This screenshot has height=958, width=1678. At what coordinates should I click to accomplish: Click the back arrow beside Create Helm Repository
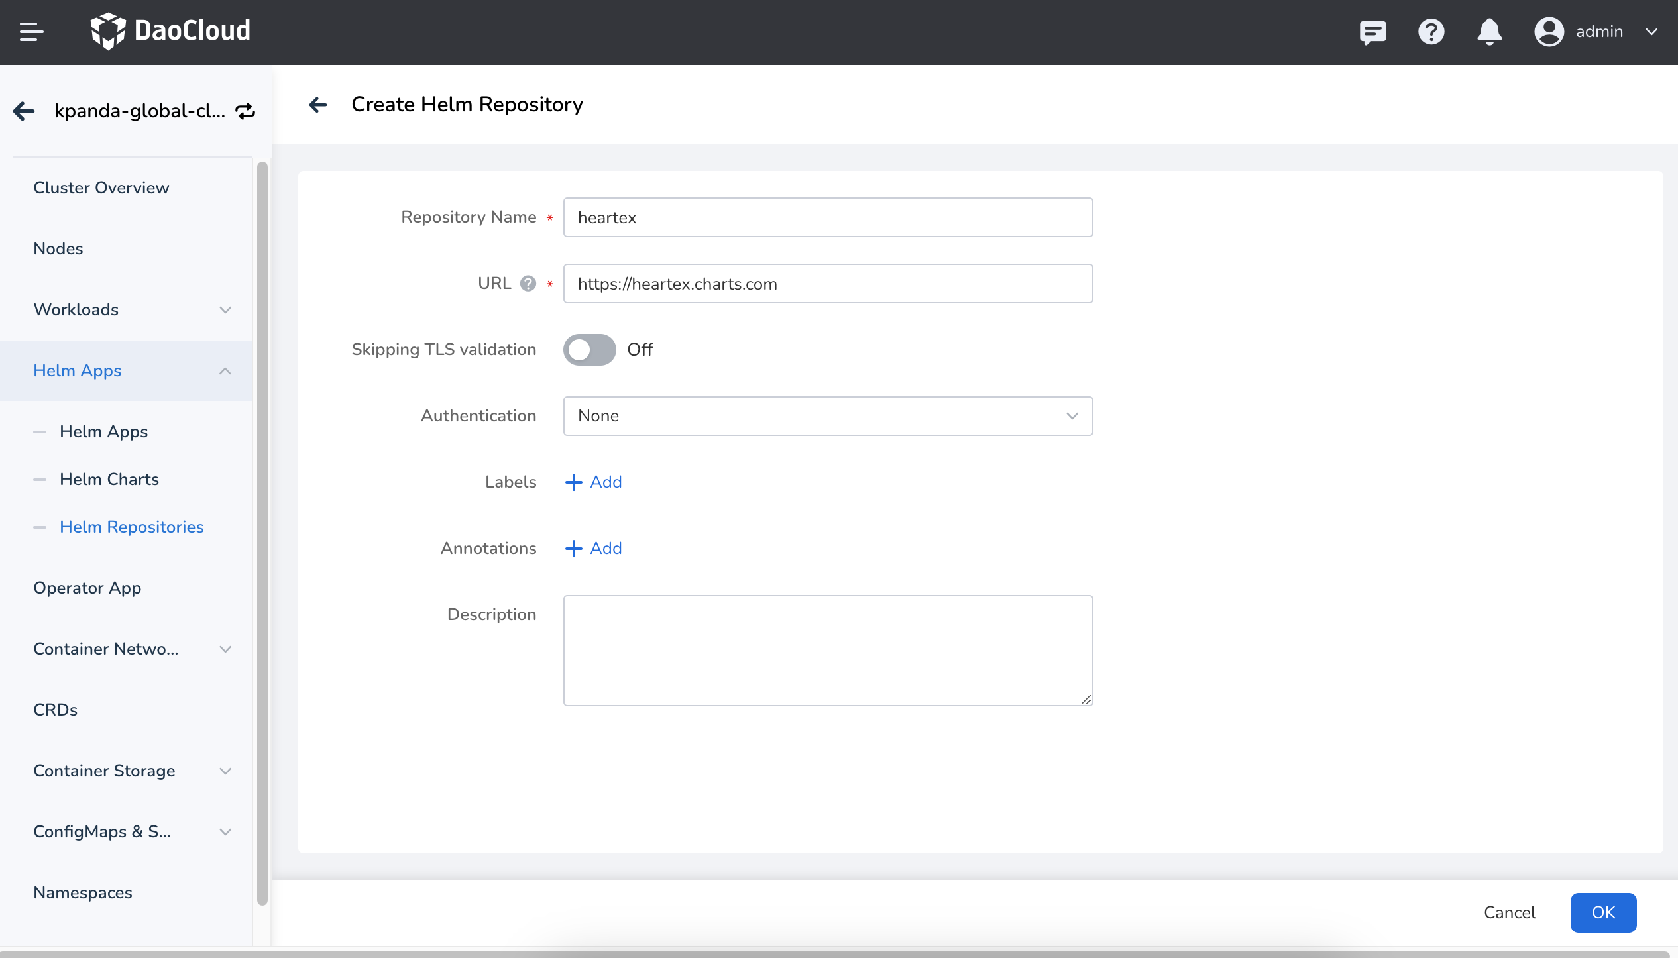click(319, 105)
